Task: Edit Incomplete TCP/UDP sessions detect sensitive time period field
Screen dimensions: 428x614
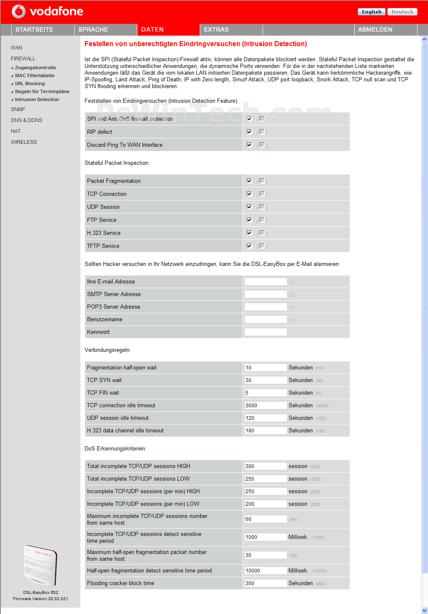Action: [266, 537]
